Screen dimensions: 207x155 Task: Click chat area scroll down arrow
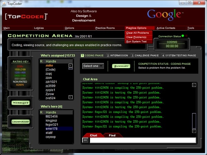pos(194,131)
